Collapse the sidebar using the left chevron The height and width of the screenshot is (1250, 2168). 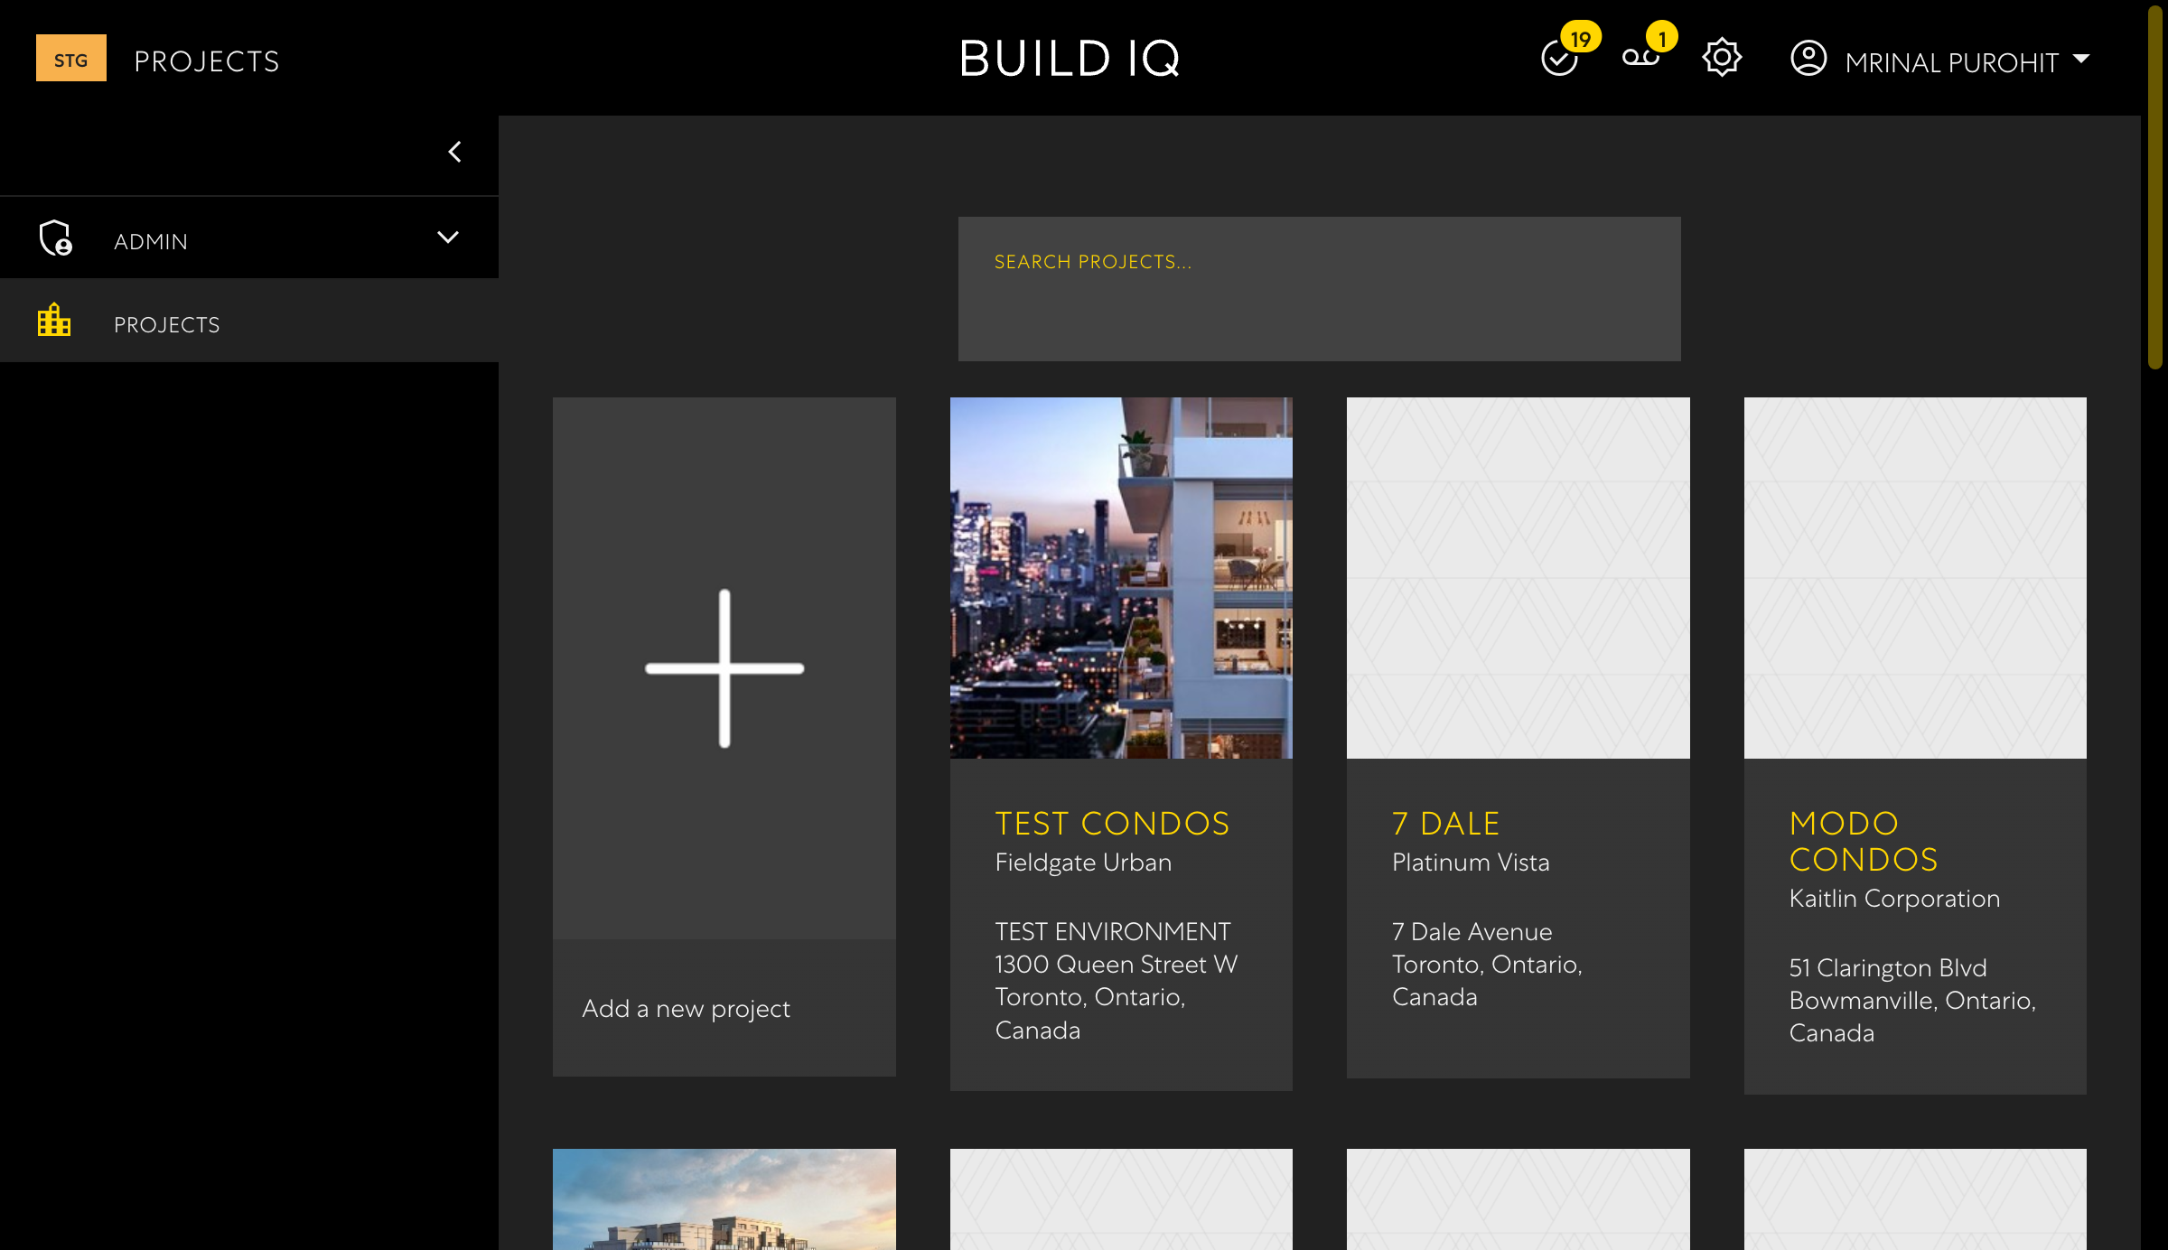coord(454,152)
